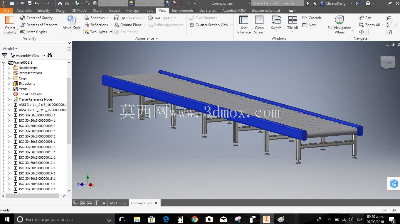Open the Manage ribbon tab

[x=132, y=10]
